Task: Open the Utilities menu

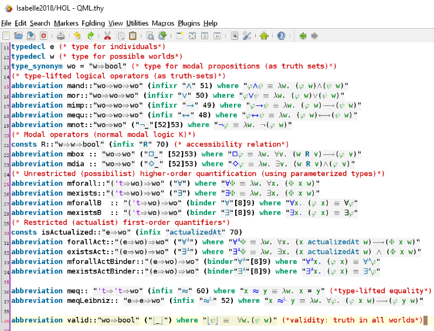Action: pos(137,23)
